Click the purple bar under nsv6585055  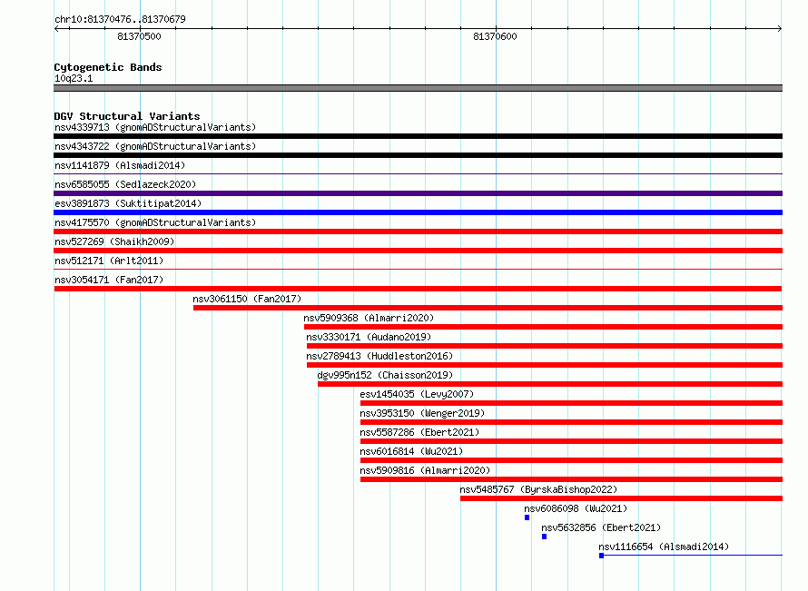(x=418, y=193)
